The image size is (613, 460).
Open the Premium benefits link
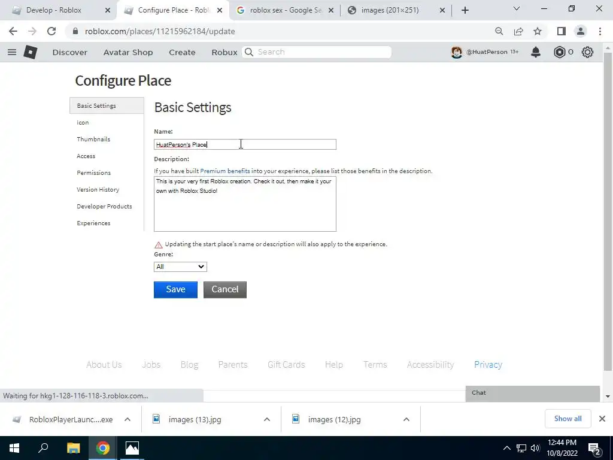click(225, 171)
